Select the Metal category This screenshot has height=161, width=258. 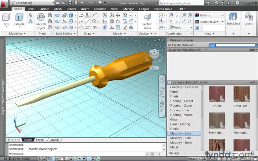tap(174, 147)
